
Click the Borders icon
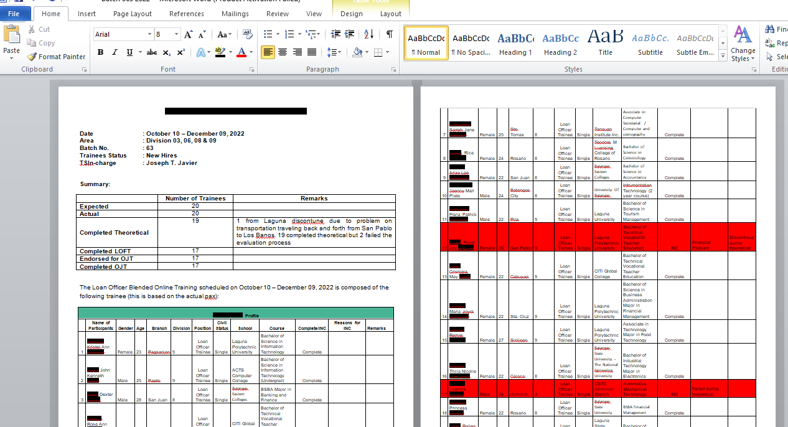(x=378, y=52)
